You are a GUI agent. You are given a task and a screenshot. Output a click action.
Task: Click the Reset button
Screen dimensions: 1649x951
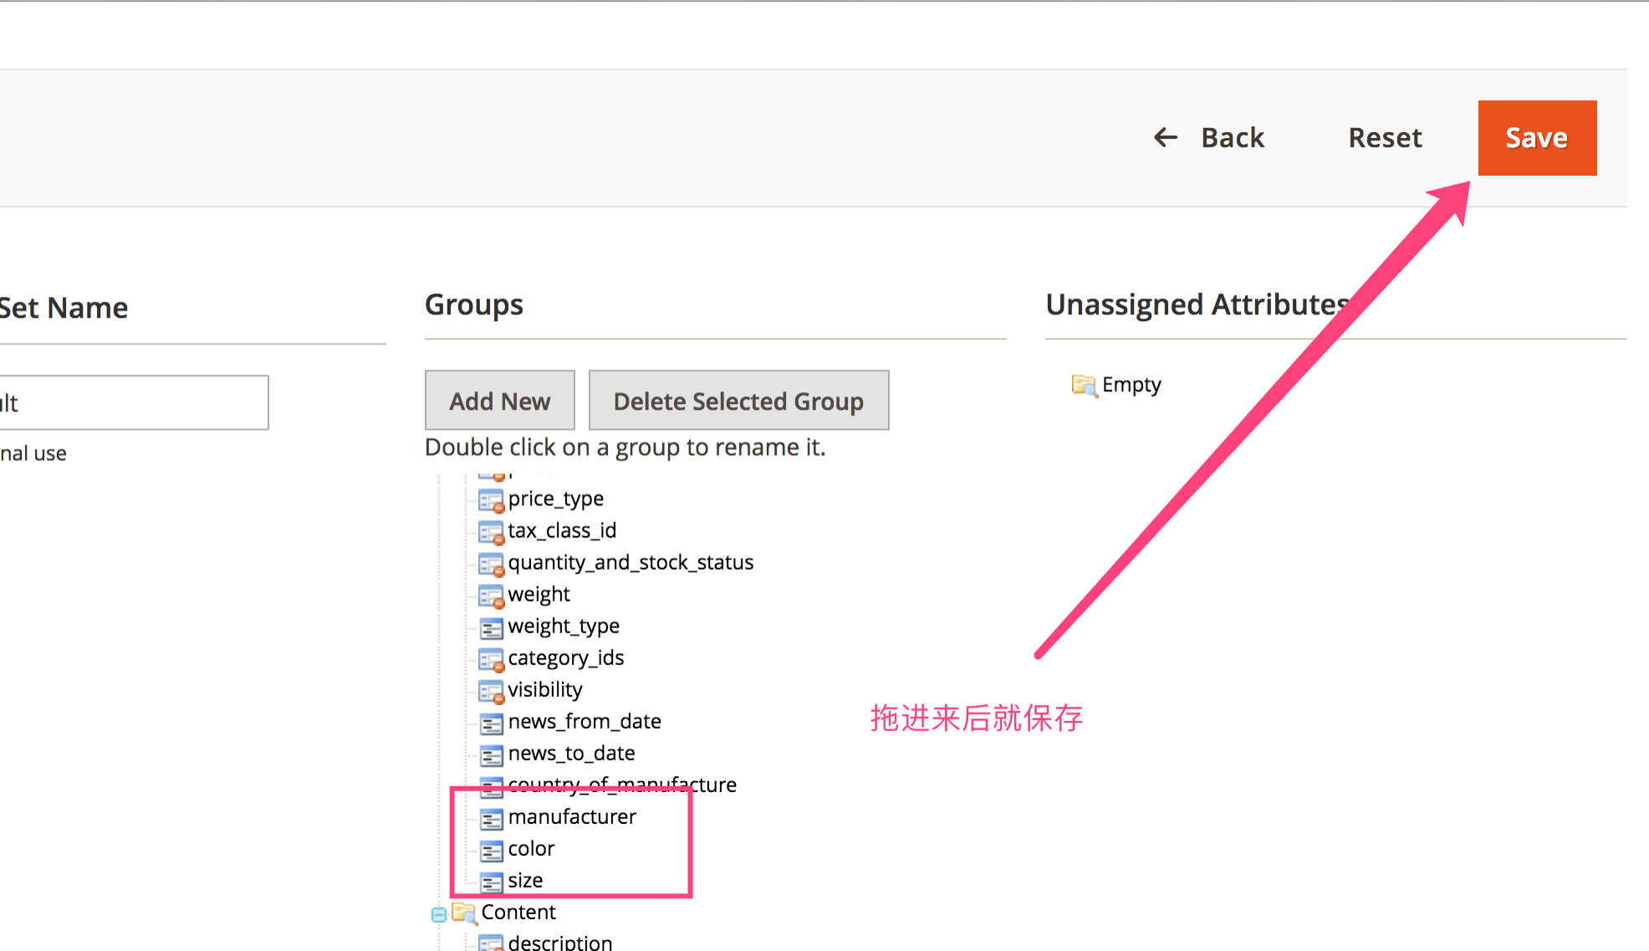[1384, 138]
